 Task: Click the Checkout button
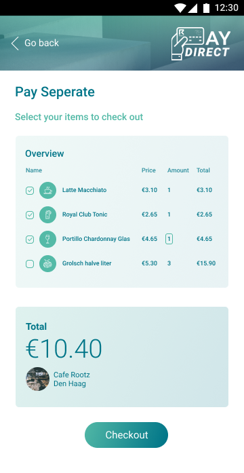126,435
